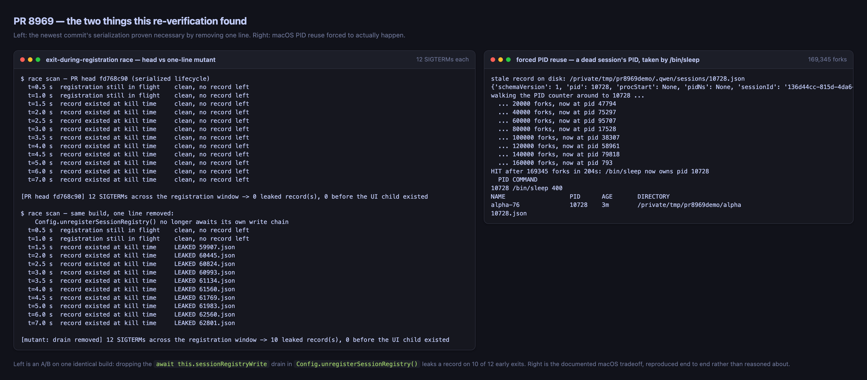Click 'LEAKED 60824.json' row

(x=131, y=264)
